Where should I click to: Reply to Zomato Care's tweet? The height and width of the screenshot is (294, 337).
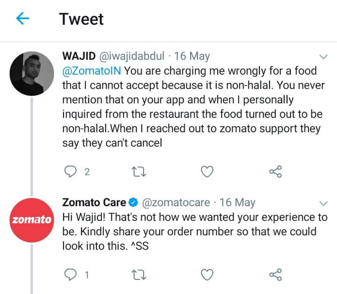[70, 275]
